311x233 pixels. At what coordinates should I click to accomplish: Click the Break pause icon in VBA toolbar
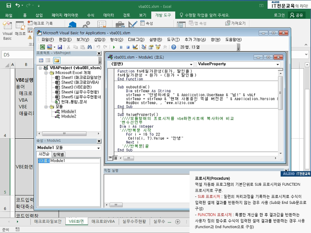point(121,47)
